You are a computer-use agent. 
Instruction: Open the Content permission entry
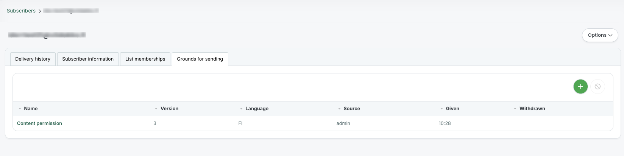click(x=39, y=123)
